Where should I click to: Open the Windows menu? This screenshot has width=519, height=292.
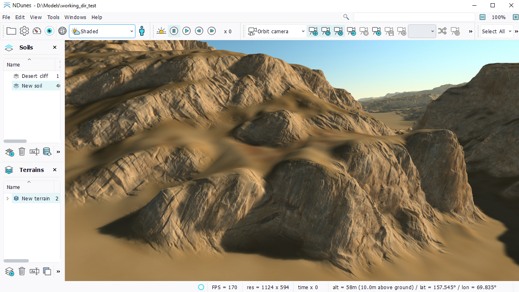[x=75, y=17]
